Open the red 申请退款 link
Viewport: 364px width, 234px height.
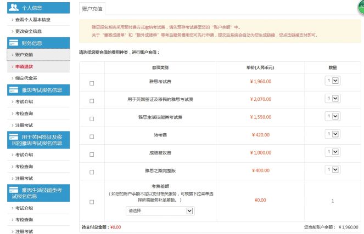24,67
